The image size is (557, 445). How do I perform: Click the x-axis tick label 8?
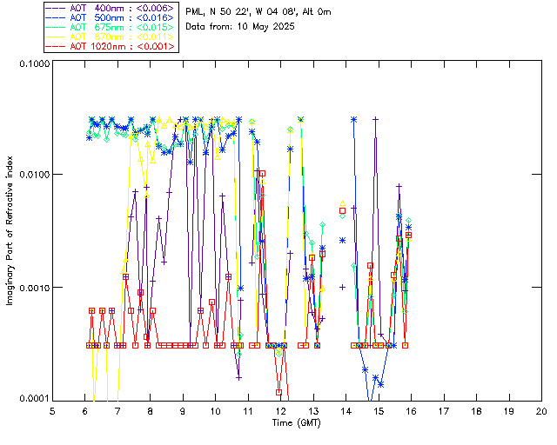(x=151, y=411)
